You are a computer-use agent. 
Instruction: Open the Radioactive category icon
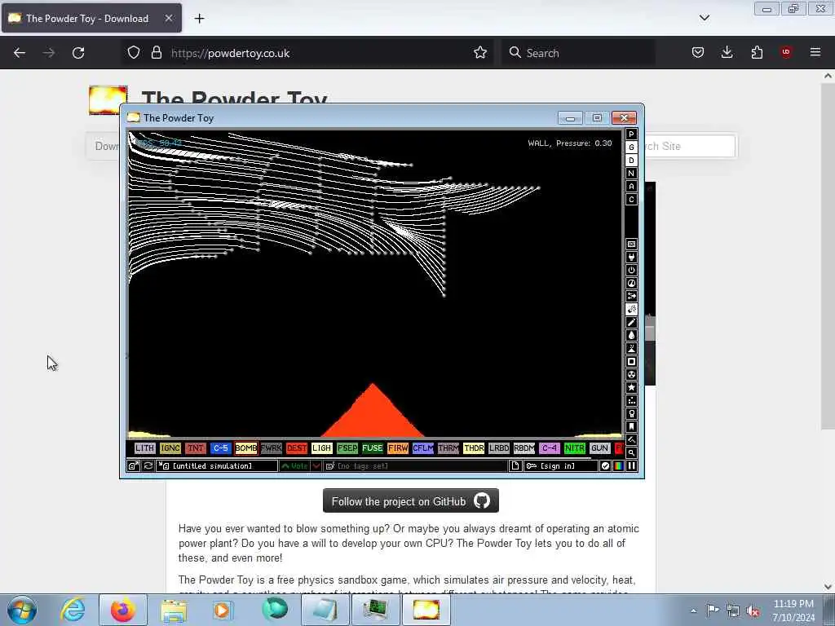(x=631, y=375)
